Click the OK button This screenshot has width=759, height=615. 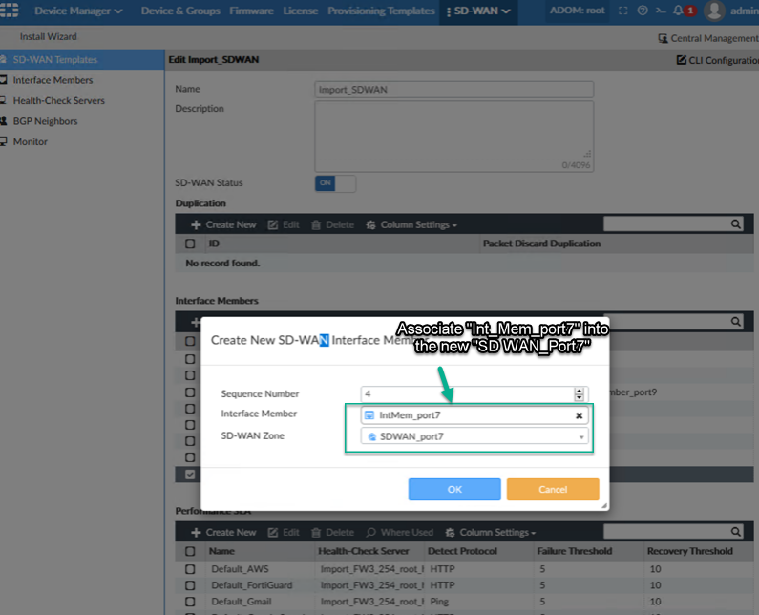pos(454,489)
